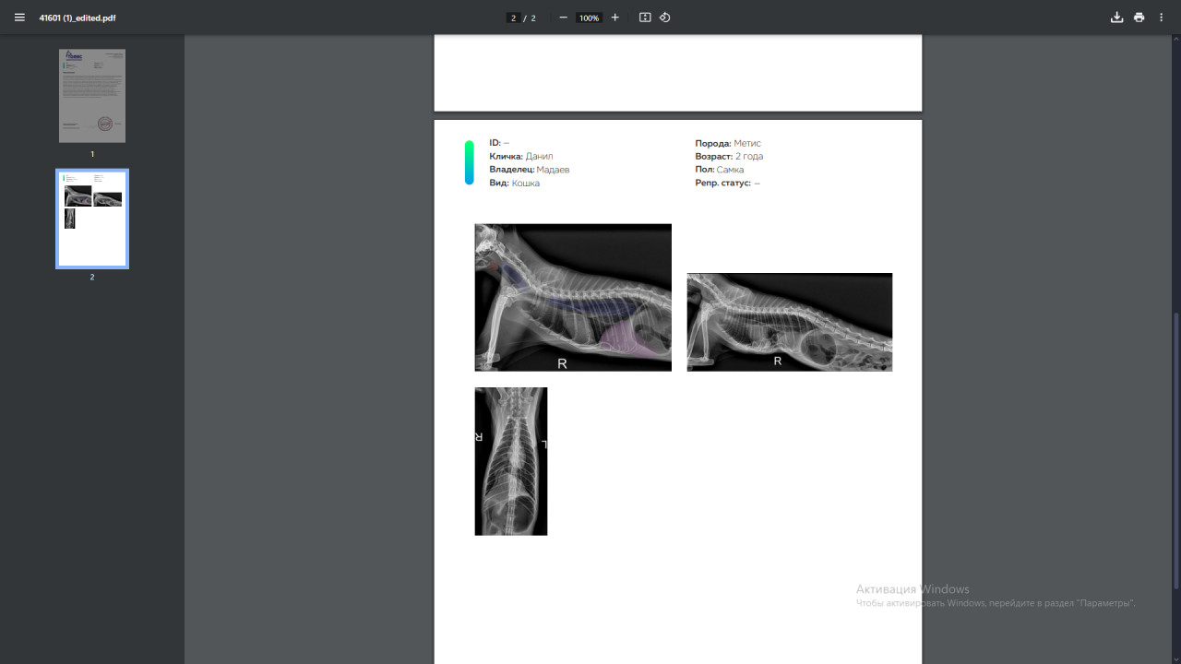Print the PDF document

(x=1139, y=18)
